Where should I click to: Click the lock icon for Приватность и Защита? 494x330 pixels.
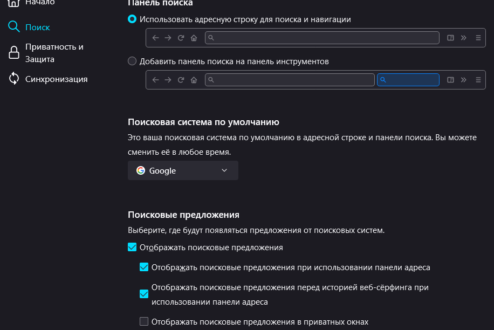pos(14,53)
